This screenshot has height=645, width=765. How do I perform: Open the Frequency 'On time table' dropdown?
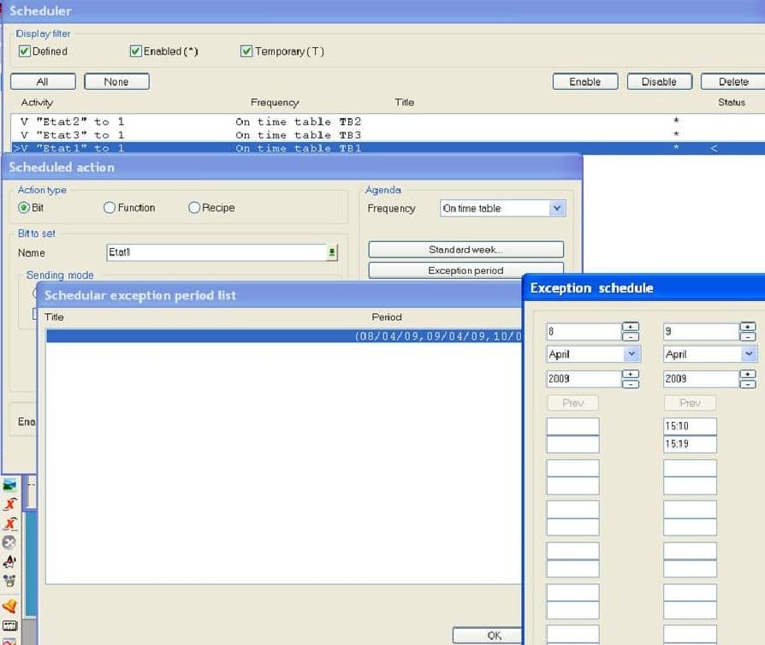point(559,208)
